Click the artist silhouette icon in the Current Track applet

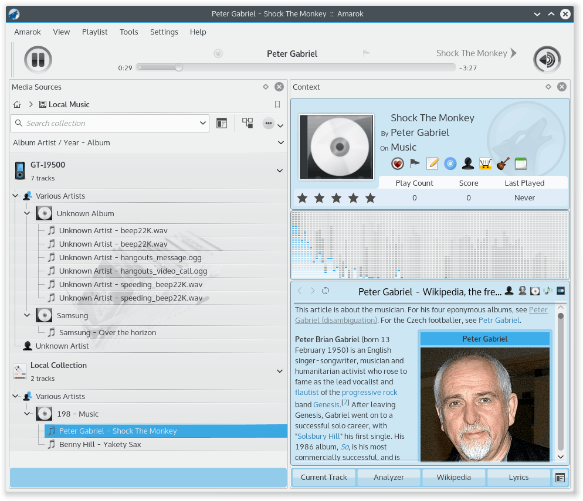(467, 163)
